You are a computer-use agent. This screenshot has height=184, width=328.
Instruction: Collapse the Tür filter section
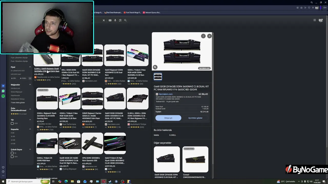30,120
